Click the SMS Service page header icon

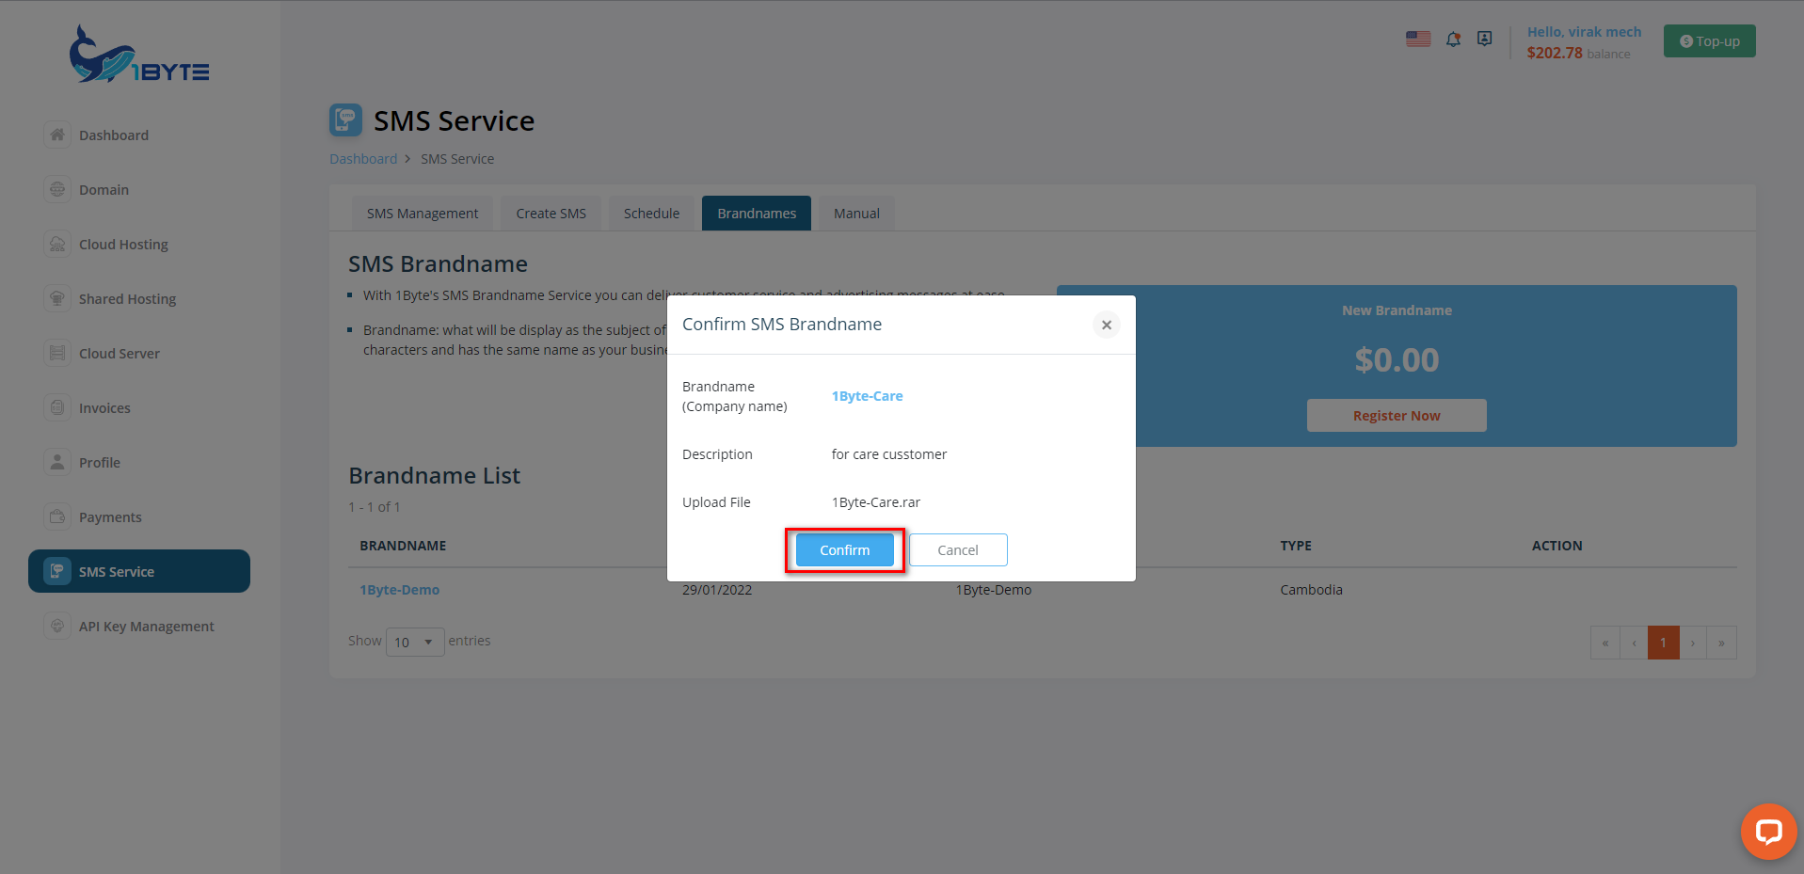click(x=345, y=119)
